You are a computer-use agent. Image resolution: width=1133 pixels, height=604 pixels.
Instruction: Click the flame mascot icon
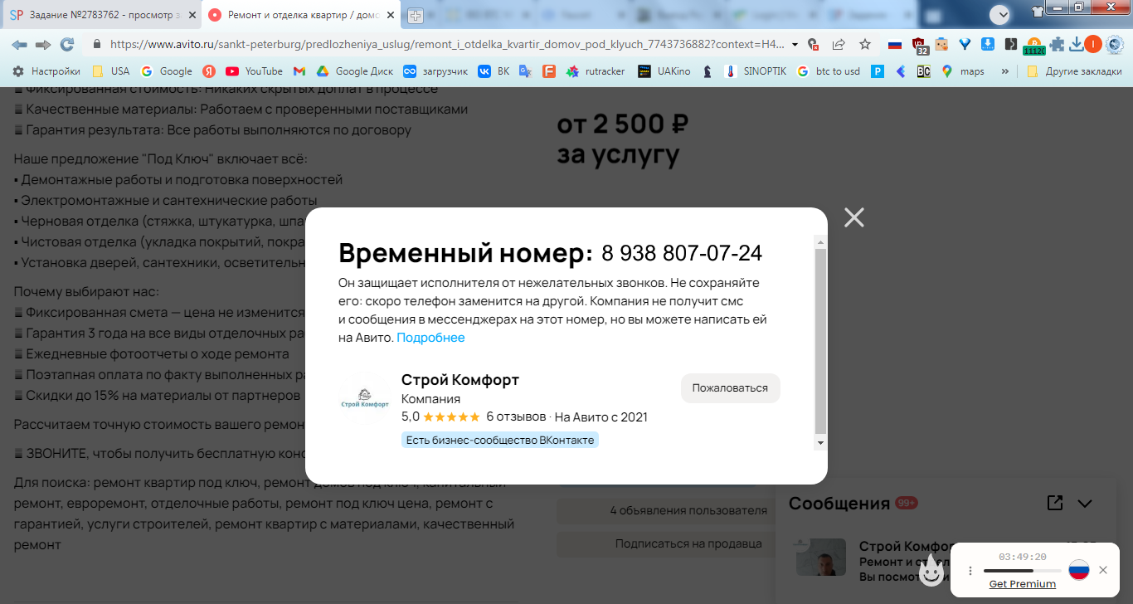(932, 570)
